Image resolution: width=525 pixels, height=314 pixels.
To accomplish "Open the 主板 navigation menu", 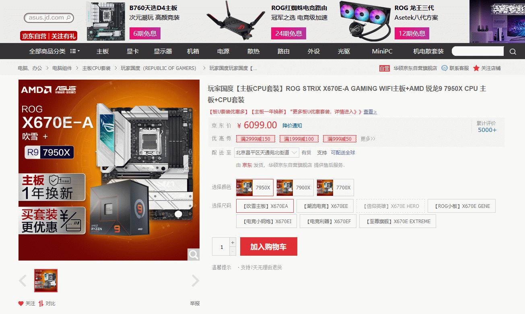I will coord(103,51).
